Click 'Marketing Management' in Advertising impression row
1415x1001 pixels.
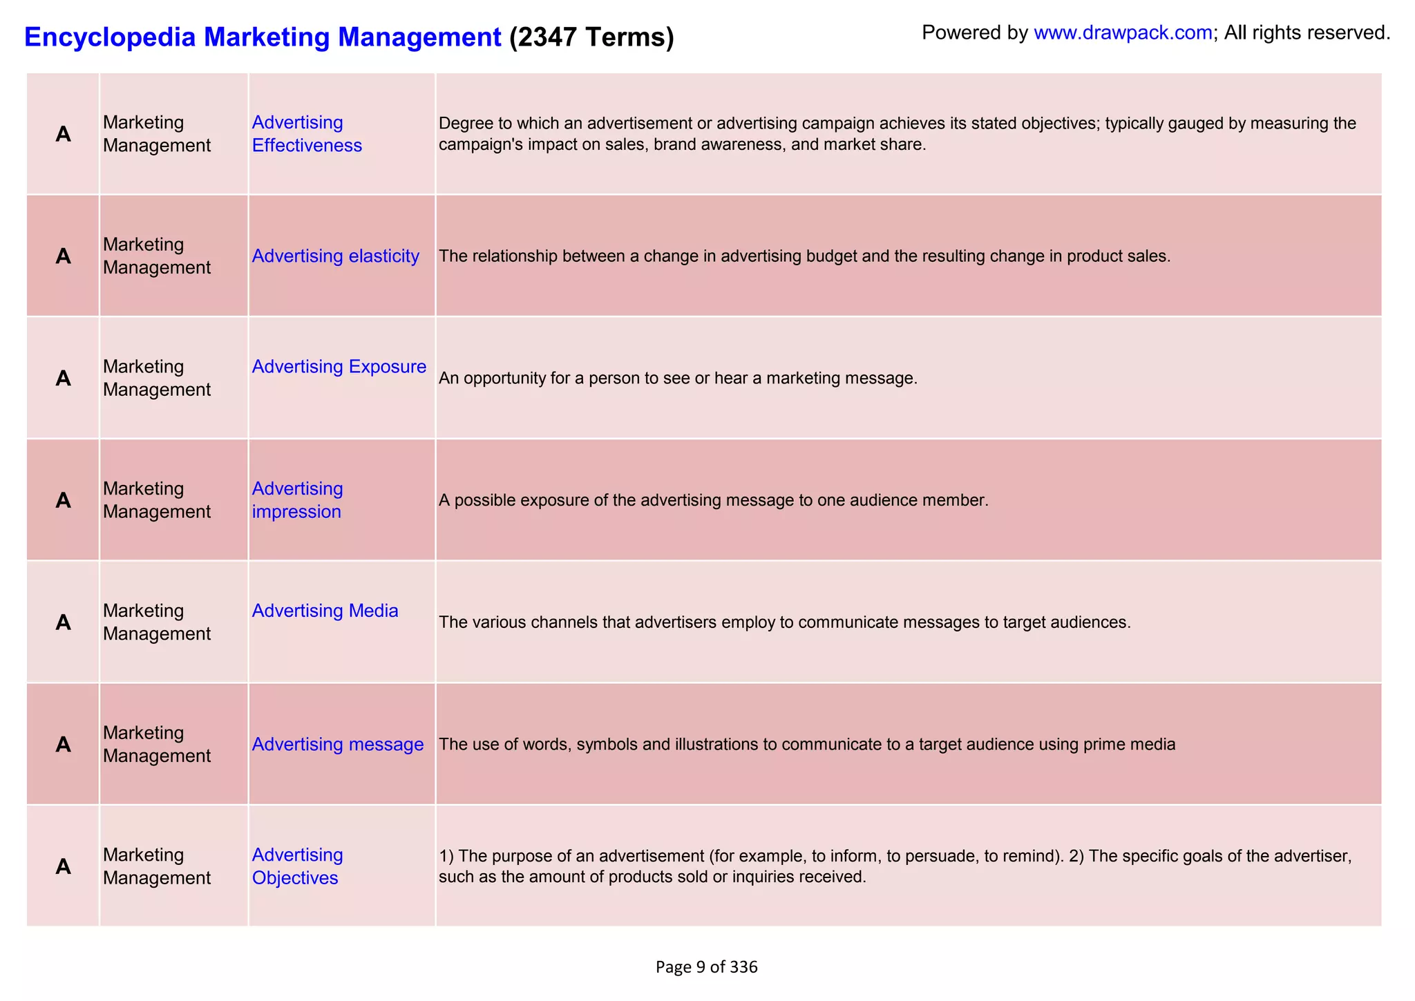157,500
